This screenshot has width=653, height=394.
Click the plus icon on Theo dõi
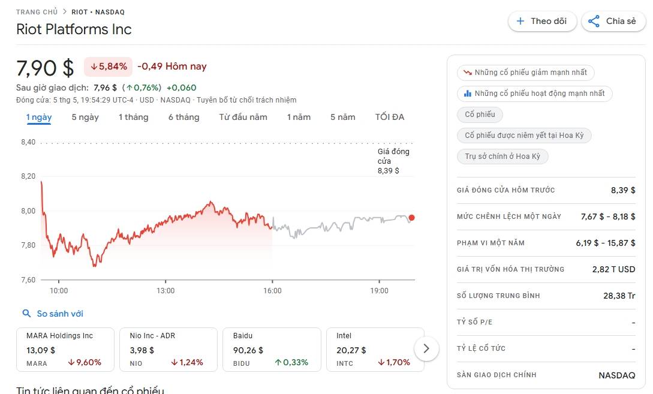coord(520,21)
